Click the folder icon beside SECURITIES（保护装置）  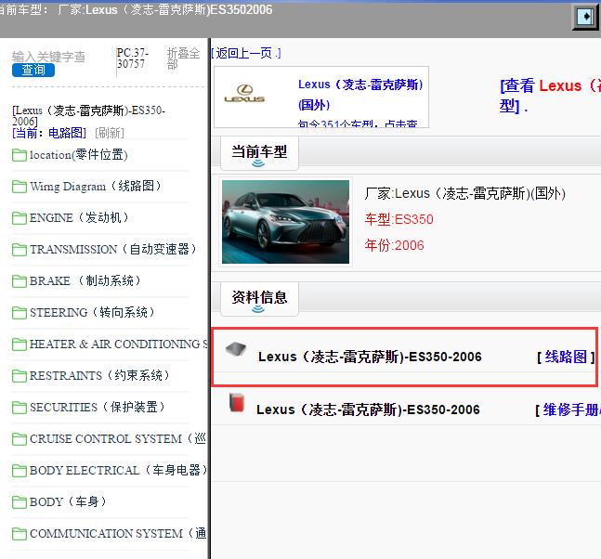[x=20, y=408]
